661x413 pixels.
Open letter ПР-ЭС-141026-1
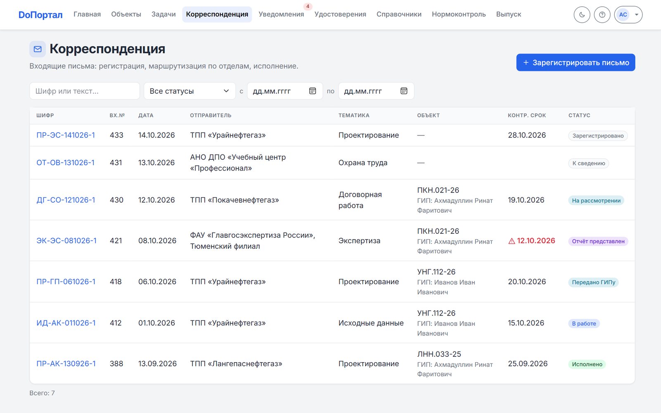66,135
